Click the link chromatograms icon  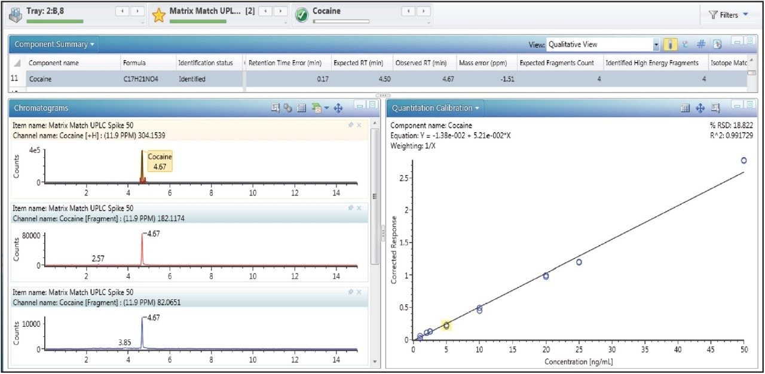coord(287,108)
